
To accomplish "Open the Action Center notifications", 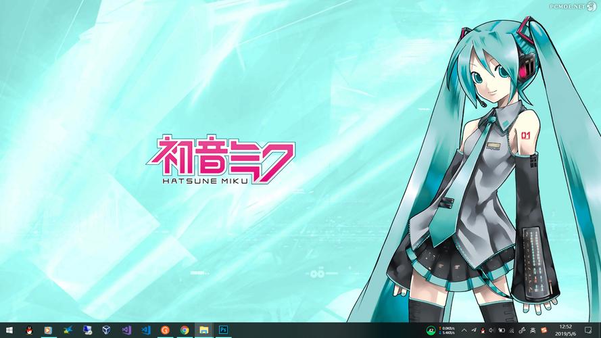I will [x=588, y=330].
